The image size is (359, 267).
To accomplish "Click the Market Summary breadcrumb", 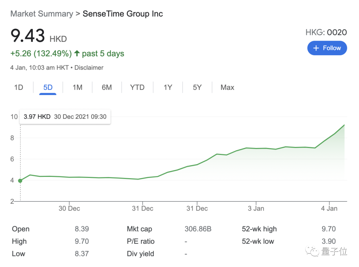I will 42,14.
